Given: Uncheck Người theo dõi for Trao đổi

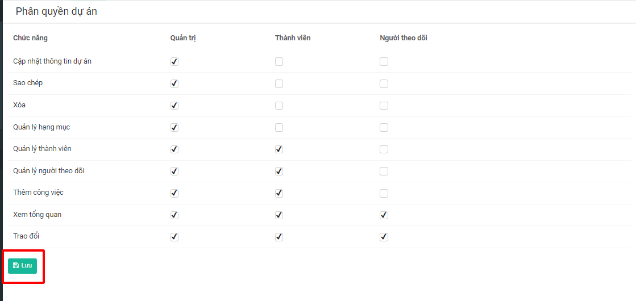Looking at the screenshot, I should 384,237.
